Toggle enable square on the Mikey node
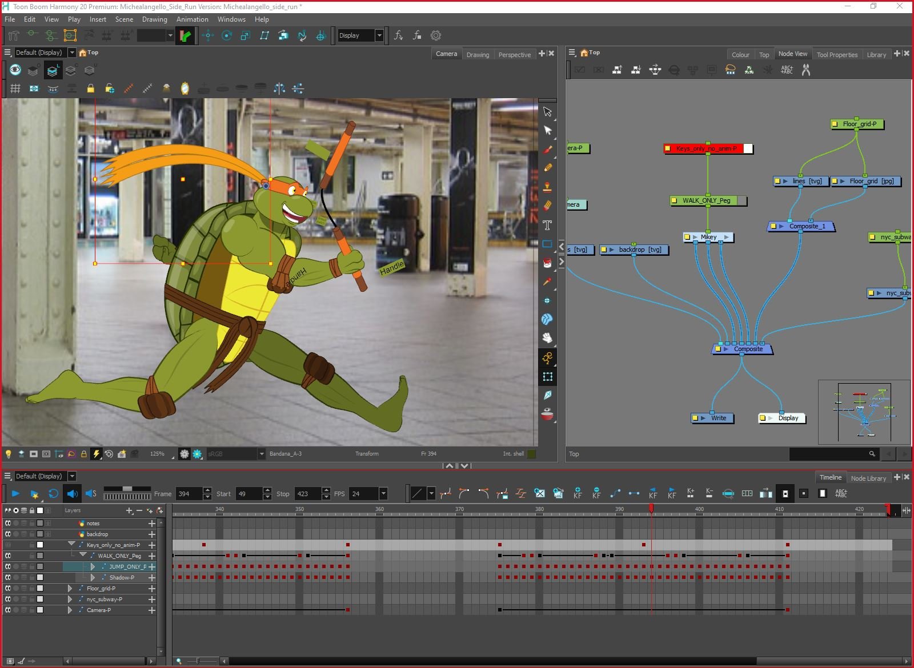This screenshot has height=668, width=914. [687, 237]
